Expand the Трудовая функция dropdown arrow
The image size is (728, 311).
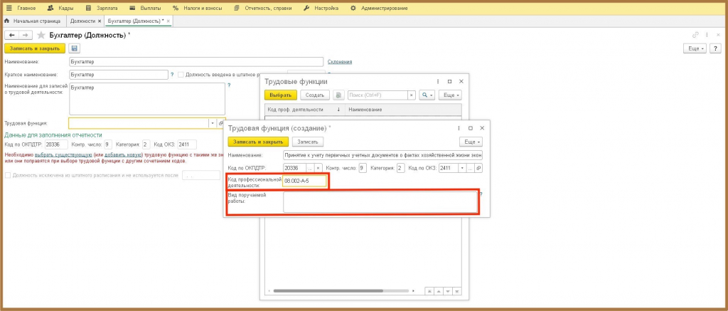pos(213,123)
